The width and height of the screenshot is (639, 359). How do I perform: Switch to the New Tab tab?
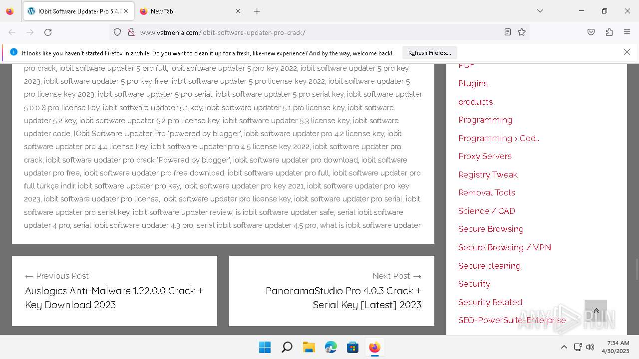(x=190, y=11)
